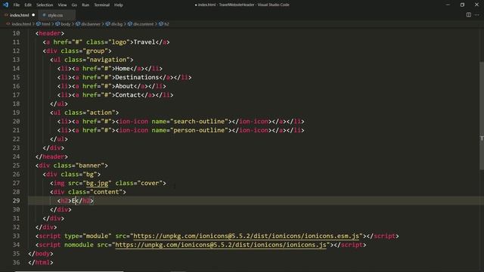Open the Help menu
This screenshot has height=272, width=484.
119,5
